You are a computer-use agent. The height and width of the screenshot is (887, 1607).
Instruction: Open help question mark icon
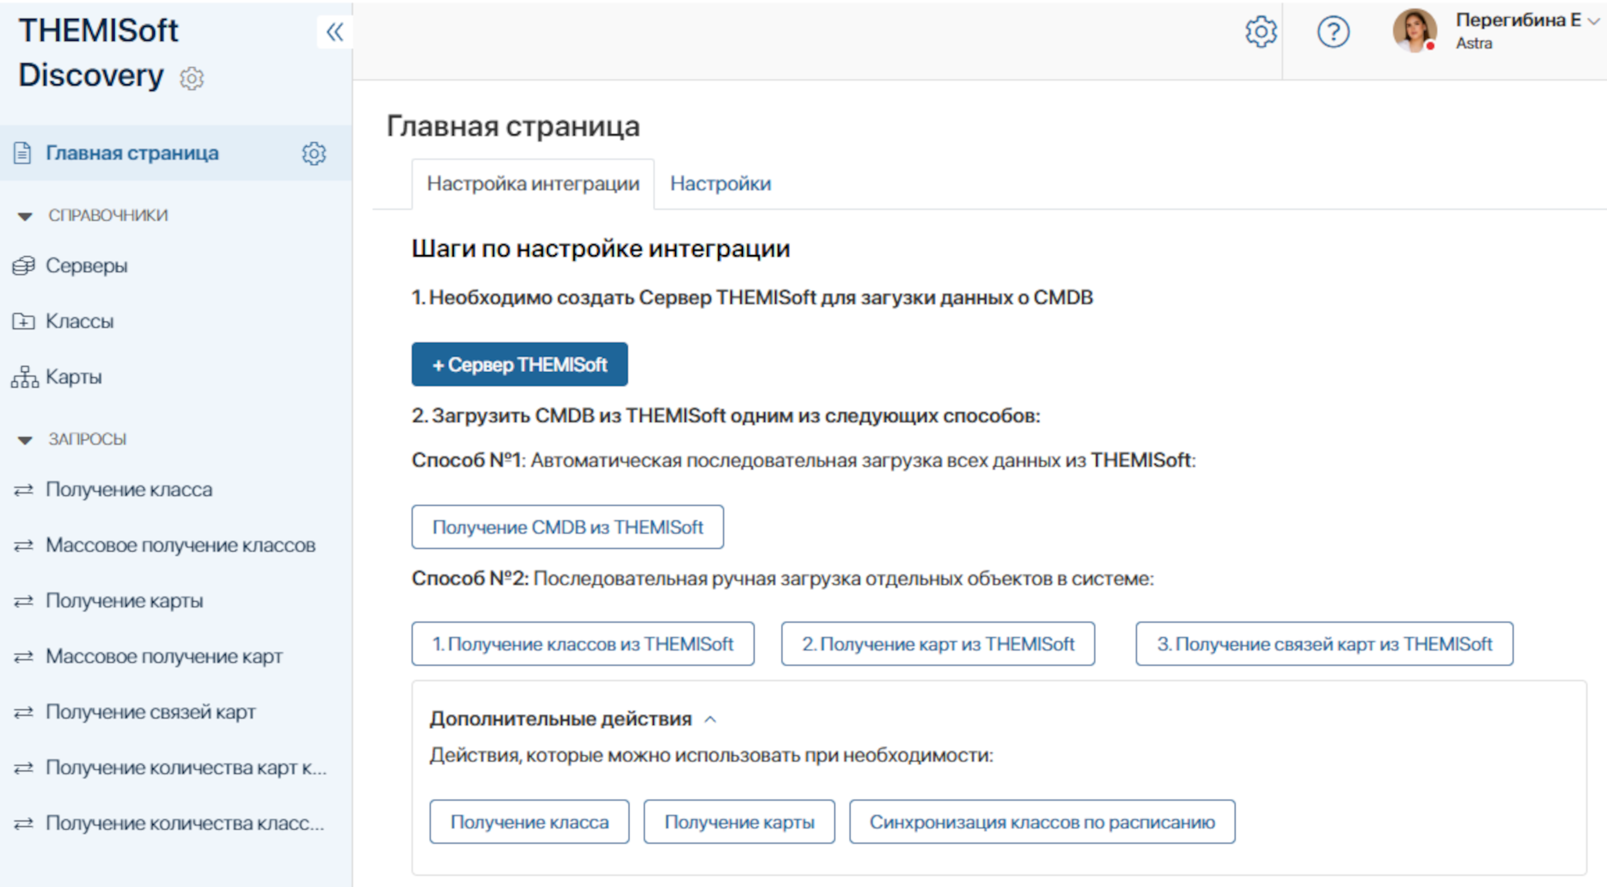click(1333, 31)
